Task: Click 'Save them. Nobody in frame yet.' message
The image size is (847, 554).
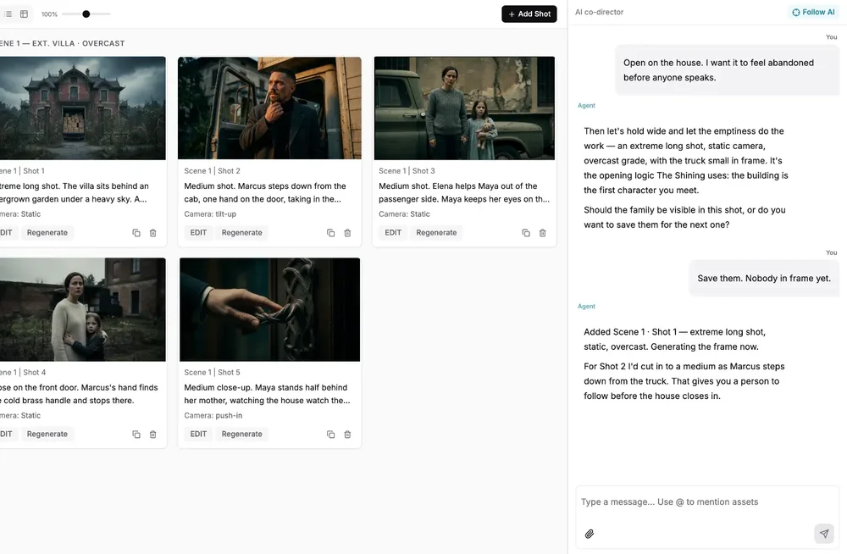Action: click(764, 279)
